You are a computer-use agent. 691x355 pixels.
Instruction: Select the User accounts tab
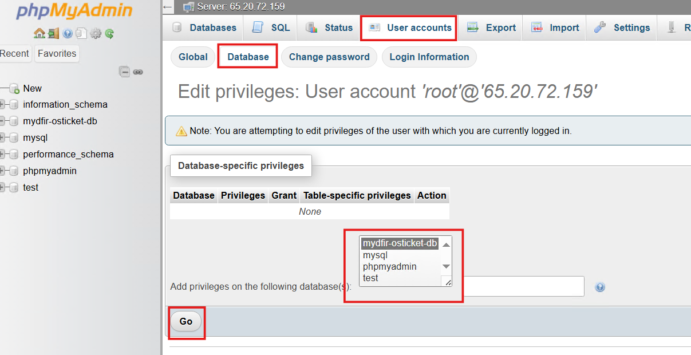pyautogui.click(x=410, y=27)
